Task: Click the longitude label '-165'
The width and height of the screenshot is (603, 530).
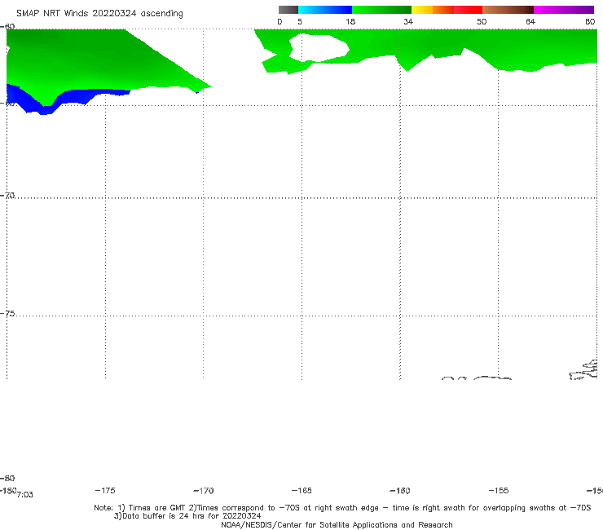Action: click(x=301, y=491)
